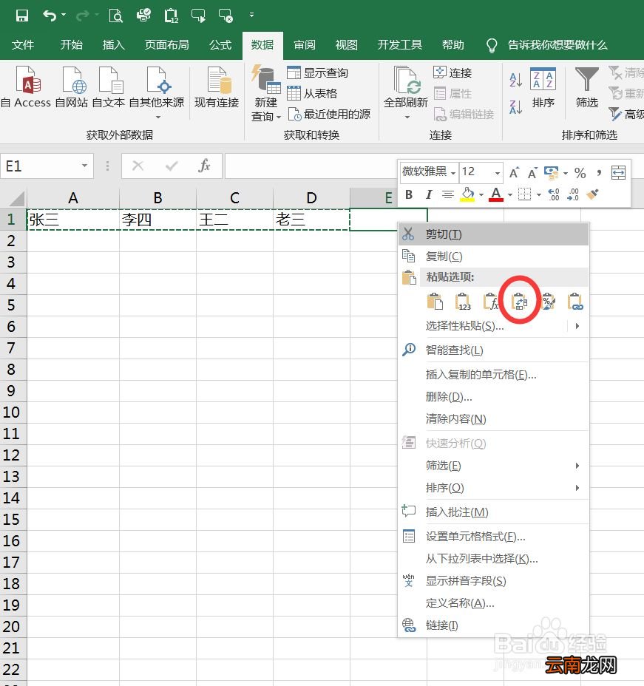The width and height of the screenshot is (644, 686).
Task: Click the insert function fx button
Action: coord(204,166)
